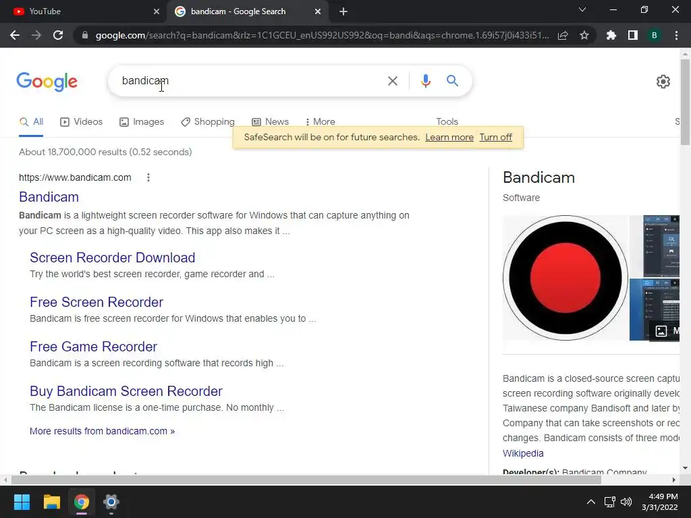Image resolution: width=691 pixels, height=518 pixels.
Task: Open new tab with plus button
Action: coord(343,11)
